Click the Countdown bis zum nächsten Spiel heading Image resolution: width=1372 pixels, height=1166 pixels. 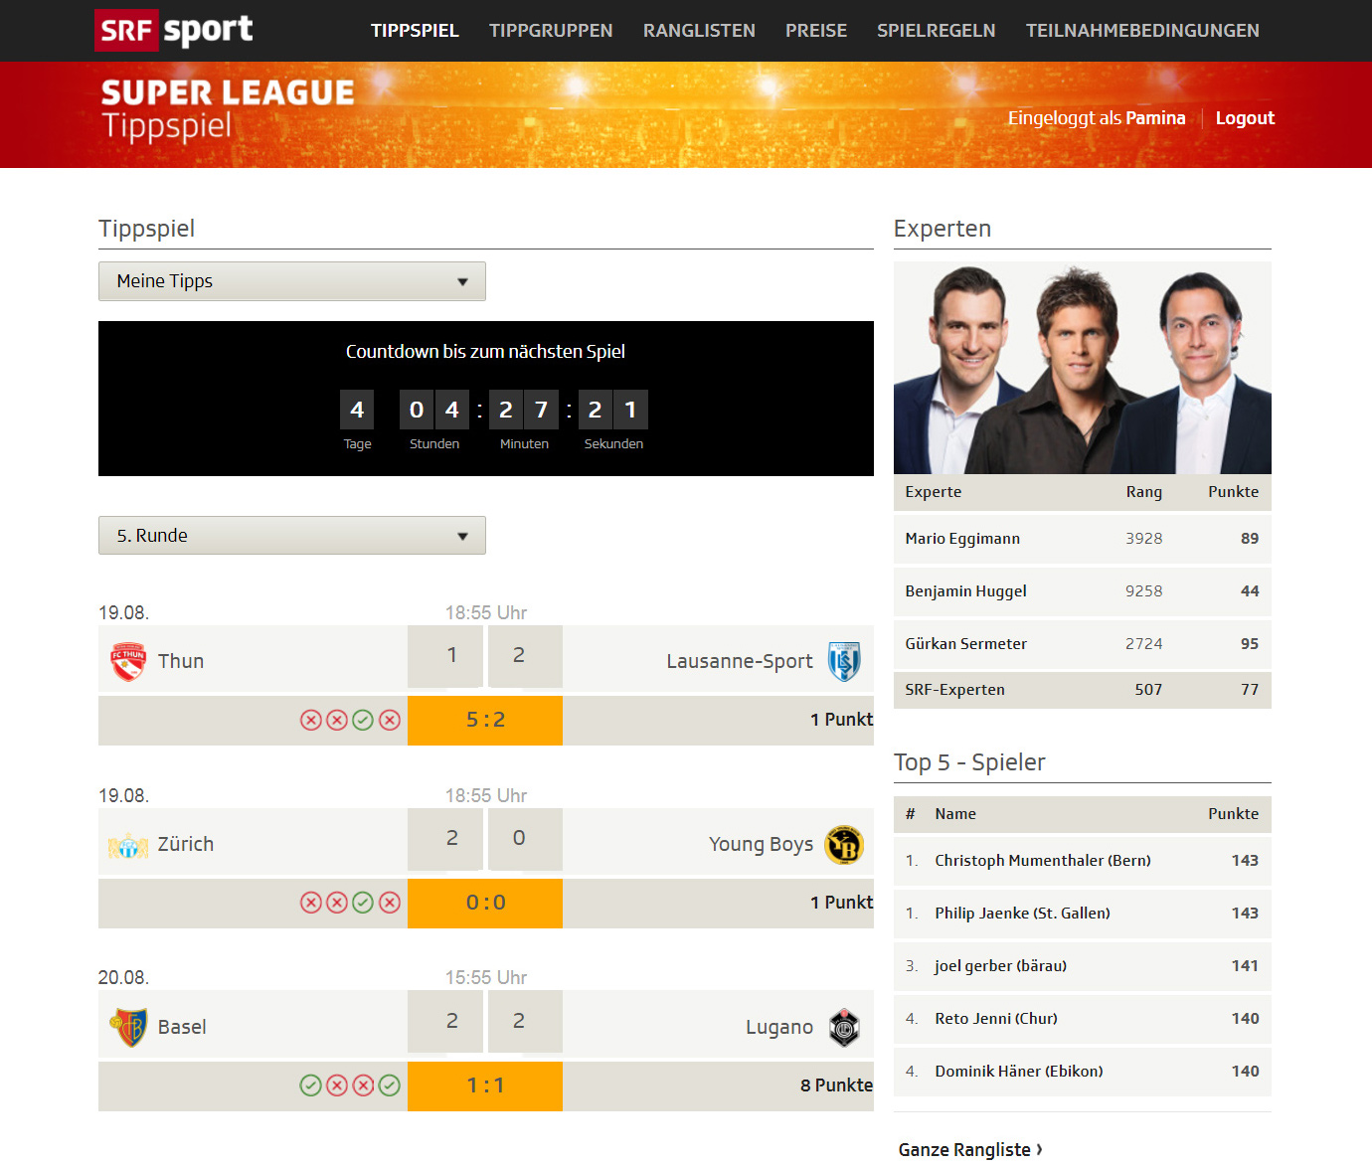pyautogui.click(x=485, y=352)
